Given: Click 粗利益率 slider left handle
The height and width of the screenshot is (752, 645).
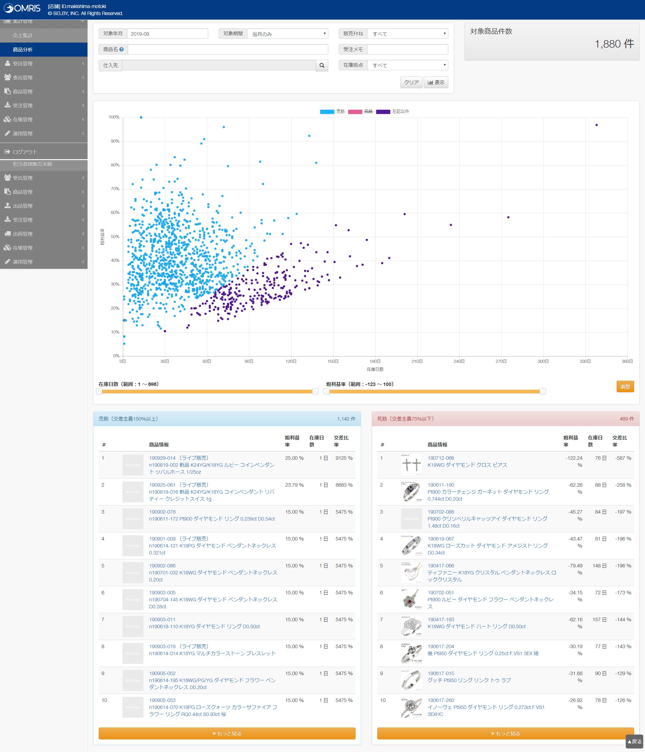Looking at the screenshot, I should coord(326,391).
